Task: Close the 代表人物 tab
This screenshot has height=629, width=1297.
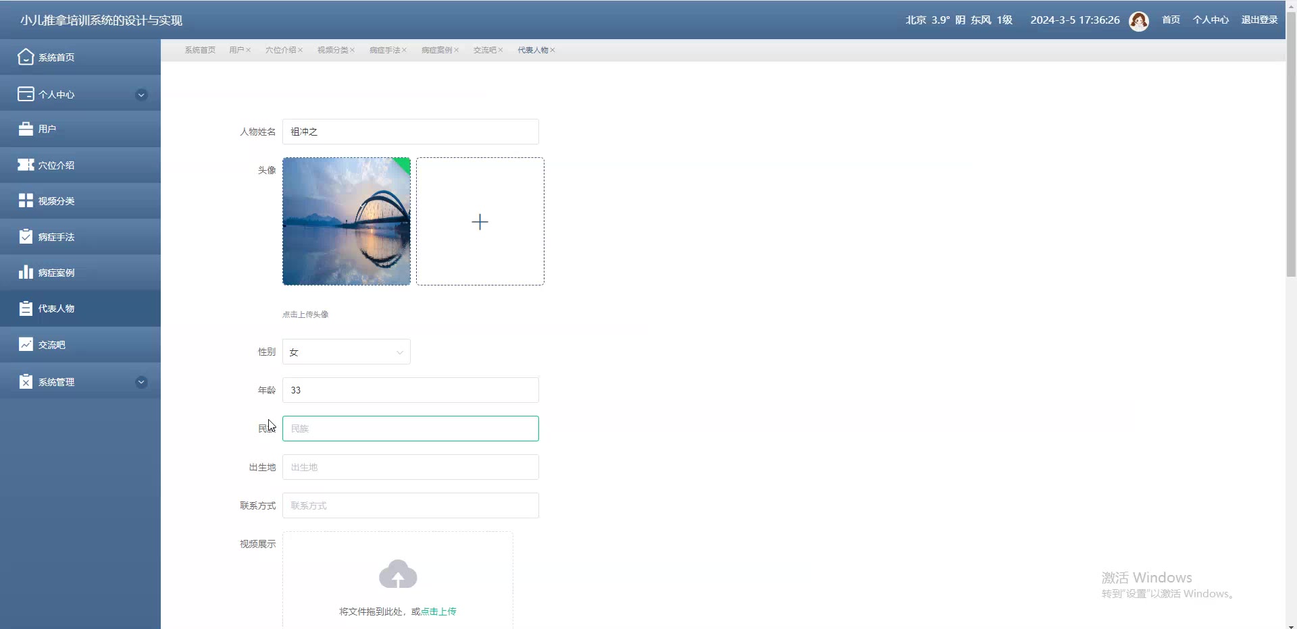Action: click(553, 50)
